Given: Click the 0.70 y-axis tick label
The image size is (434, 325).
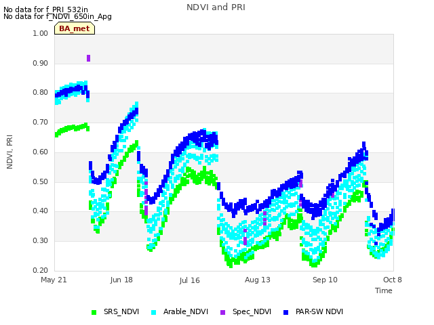Looking at the screenshot, I should (x=41, y=122).
